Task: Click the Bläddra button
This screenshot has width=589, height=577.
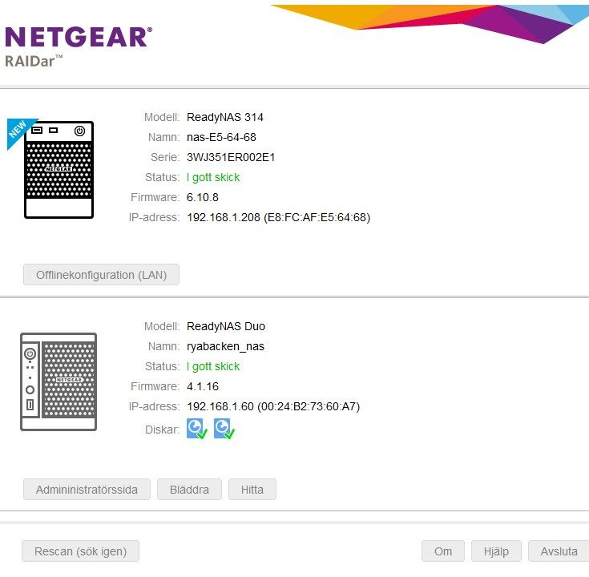Action: 189,489
